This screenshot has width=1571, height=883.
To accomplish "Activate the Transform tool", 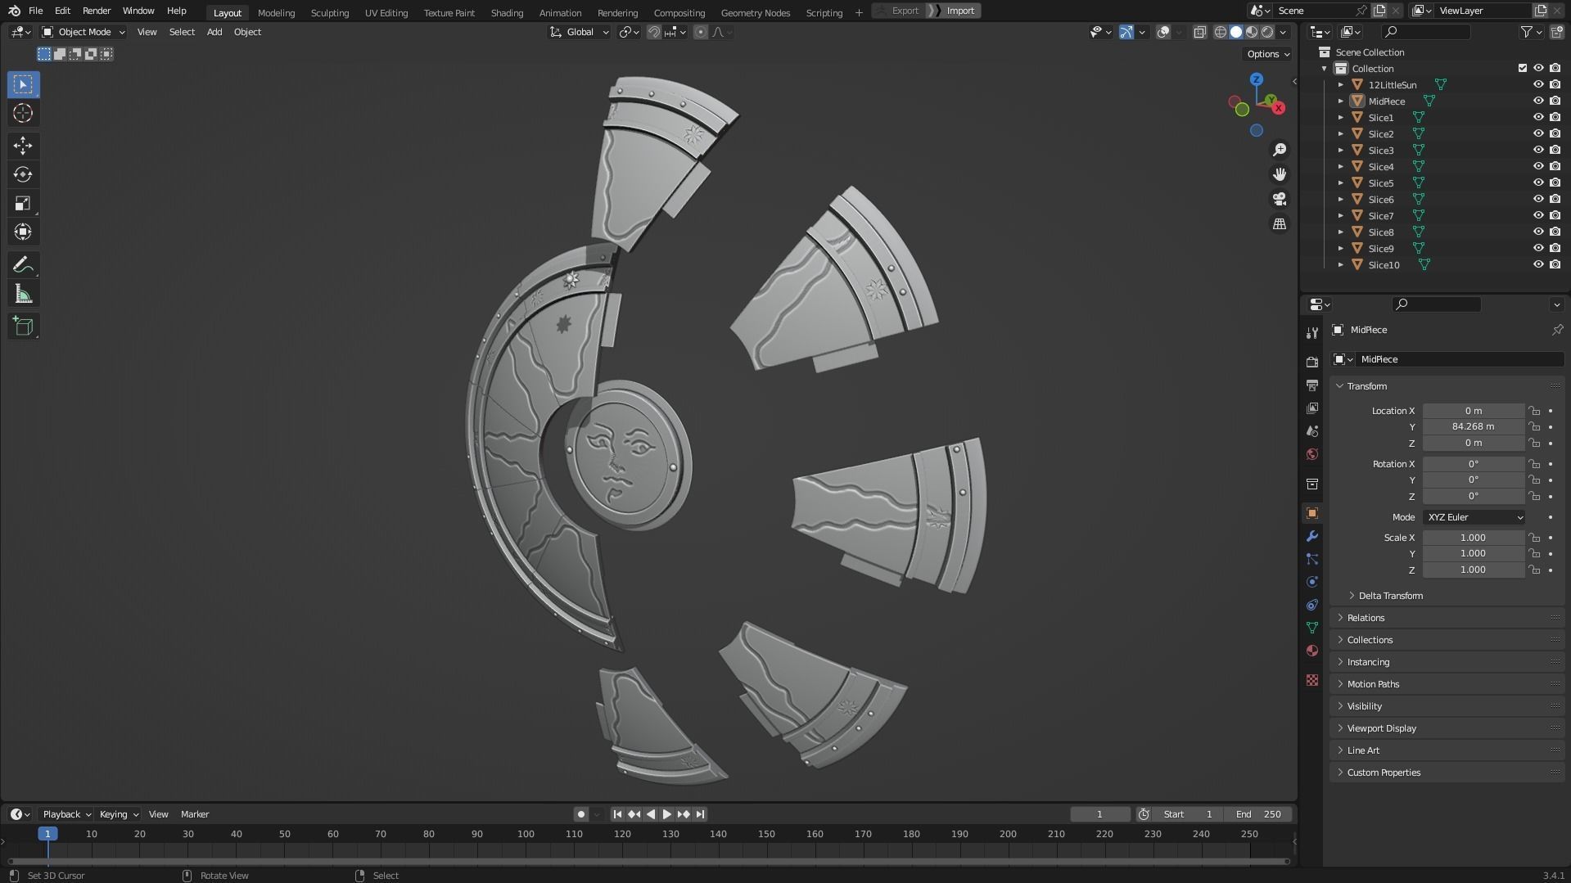I will (23, 232).
